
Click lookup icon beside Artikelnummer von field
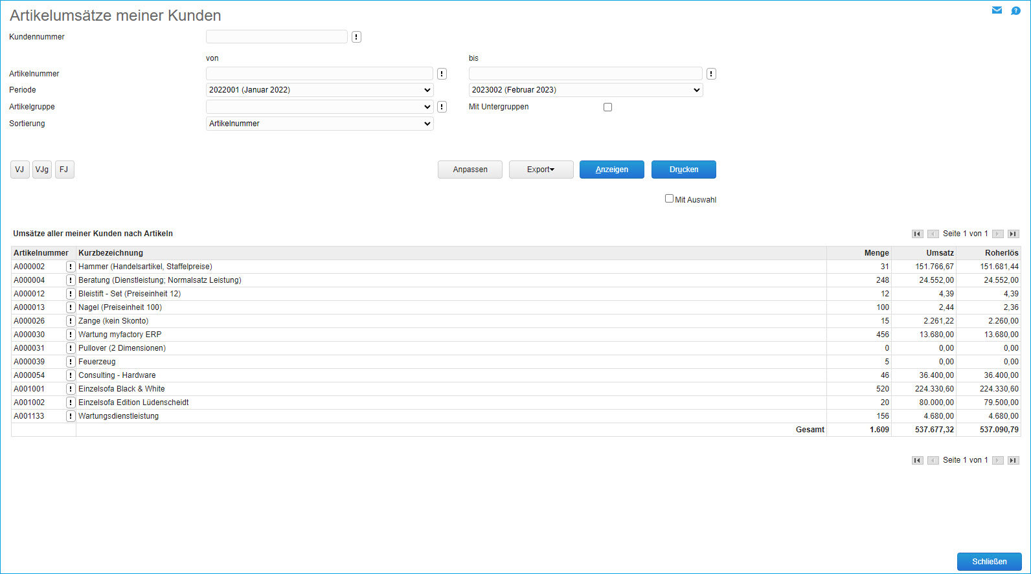(x=442, y=74)
